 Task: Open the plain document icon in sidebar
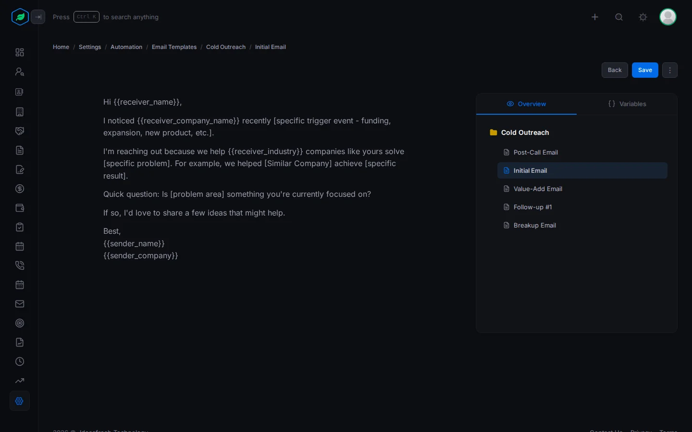point(20,150)
